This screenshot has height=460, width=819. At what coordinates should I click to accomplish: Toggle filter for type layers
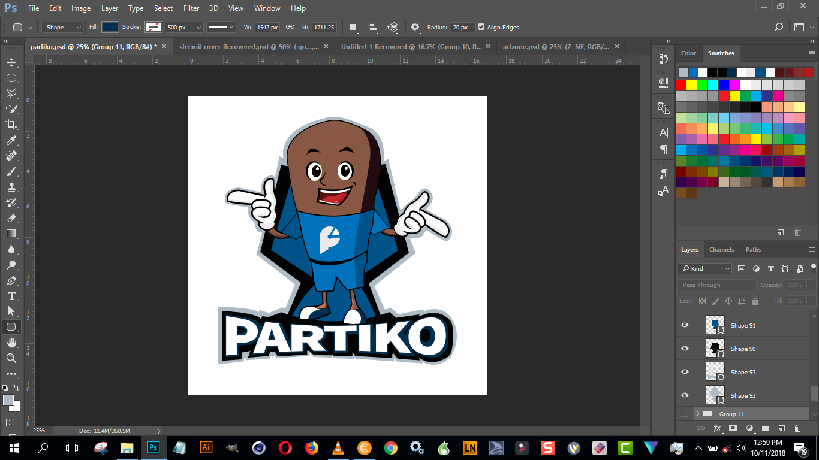click(x=770, y=268)
